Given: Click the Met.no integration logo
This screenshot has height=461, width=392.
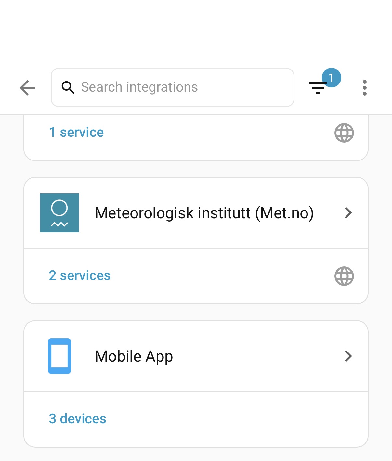Looking at the screenshot, I should pyautogui.click(x=59, y=213).
